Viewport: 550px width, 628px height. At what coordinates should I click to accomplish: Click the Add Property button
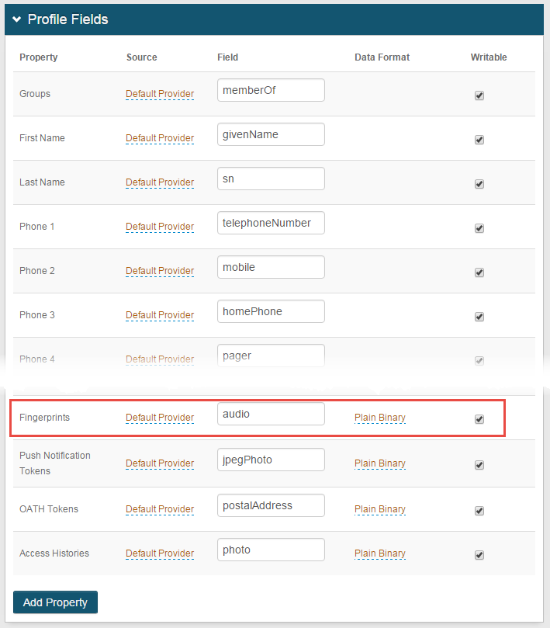[x=55, y=602]
